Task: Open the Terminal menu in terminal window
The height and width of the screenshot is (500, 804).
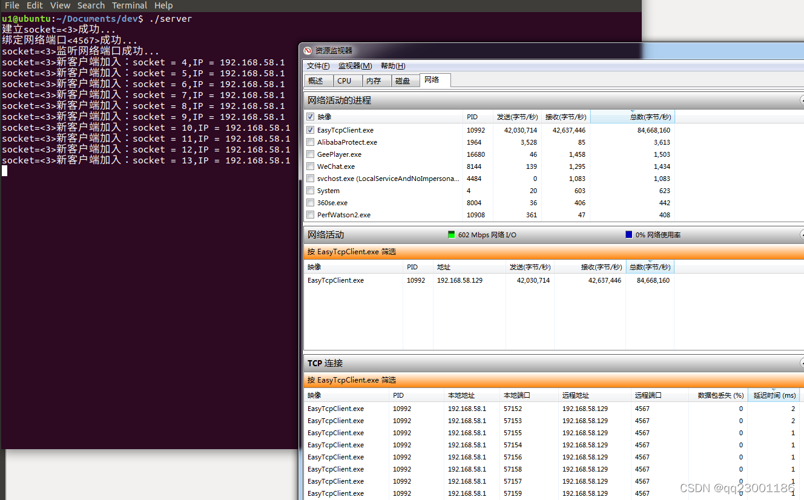Action: pos(130,5)
